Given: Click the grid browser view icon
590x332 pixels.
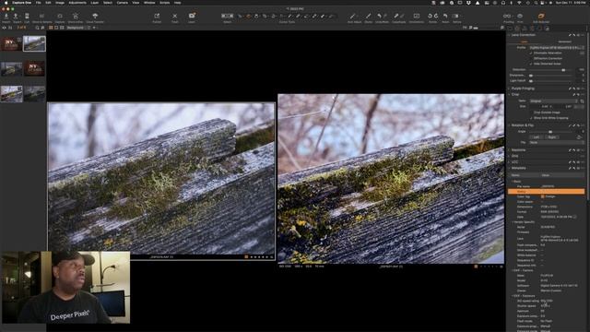Looking at the screenshot, I should (51, 28).
